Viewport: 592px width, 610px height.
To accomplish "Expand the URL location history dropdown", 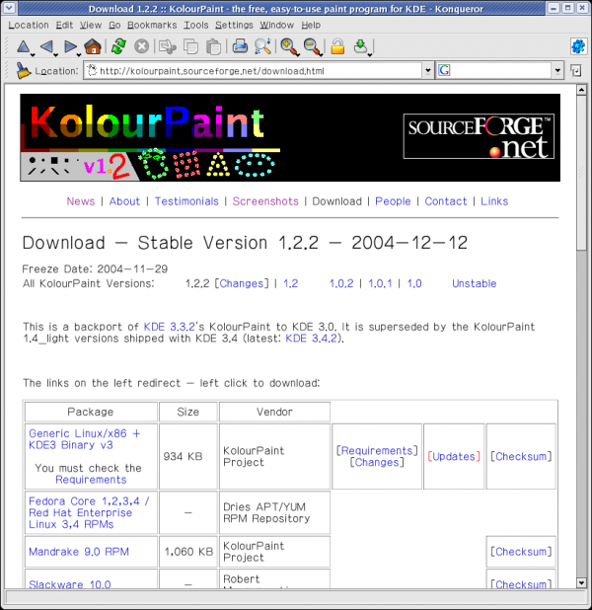I will (x=427, y=71).
